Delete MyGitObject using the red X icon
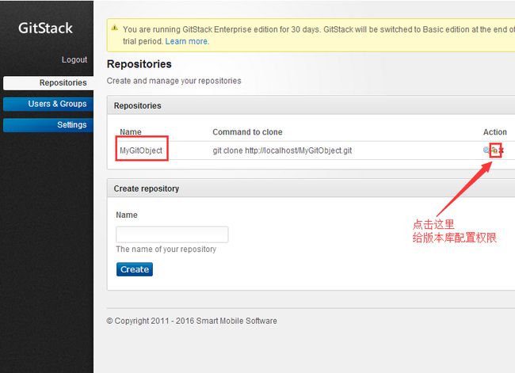Screen dimensions: 515x373 502,150
